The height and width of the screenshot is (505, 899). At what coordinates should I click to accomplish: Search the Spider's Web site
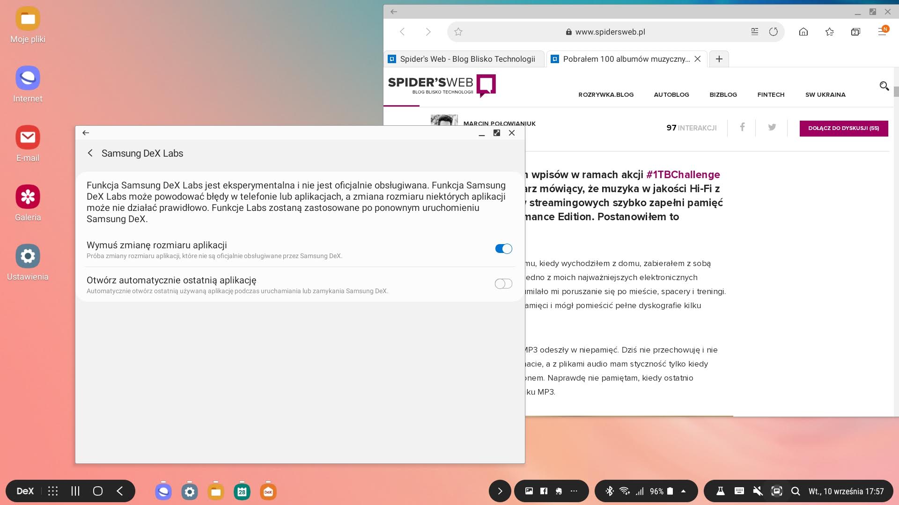884,86
